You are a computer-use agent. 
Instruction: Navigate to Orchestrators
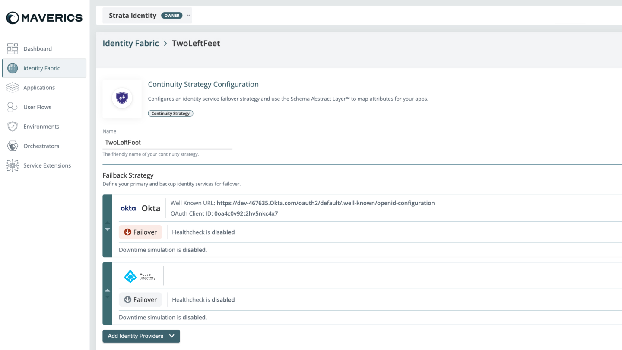point(44,146)
